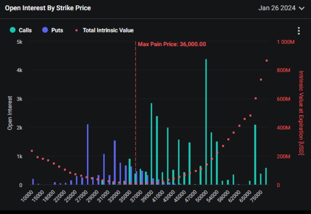Click the call bar at 39000 strike

point(151,144)
